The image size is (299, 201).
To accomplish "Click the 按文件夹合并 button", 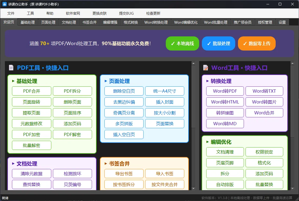I will [165, 185].
